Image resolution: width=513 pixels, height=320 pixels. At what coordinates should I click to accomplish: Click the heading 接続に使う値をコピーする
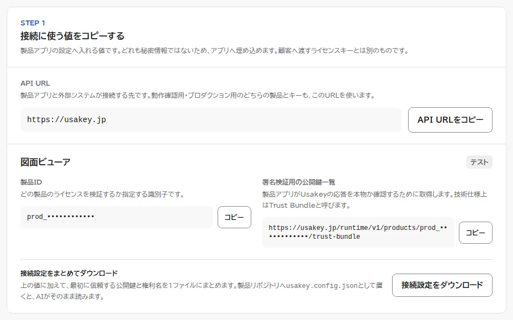point(72,36)
